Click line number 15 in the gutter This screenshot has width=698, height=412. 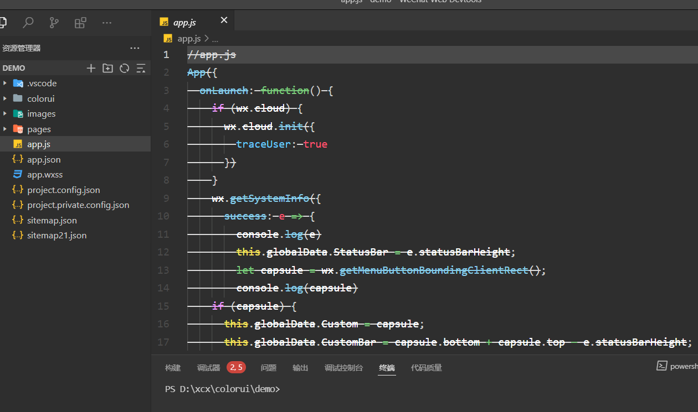coord(163,306)
